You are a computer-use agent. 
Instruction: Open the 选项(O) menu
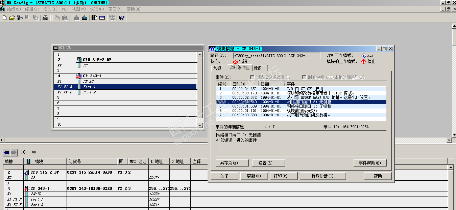point(97,9)
